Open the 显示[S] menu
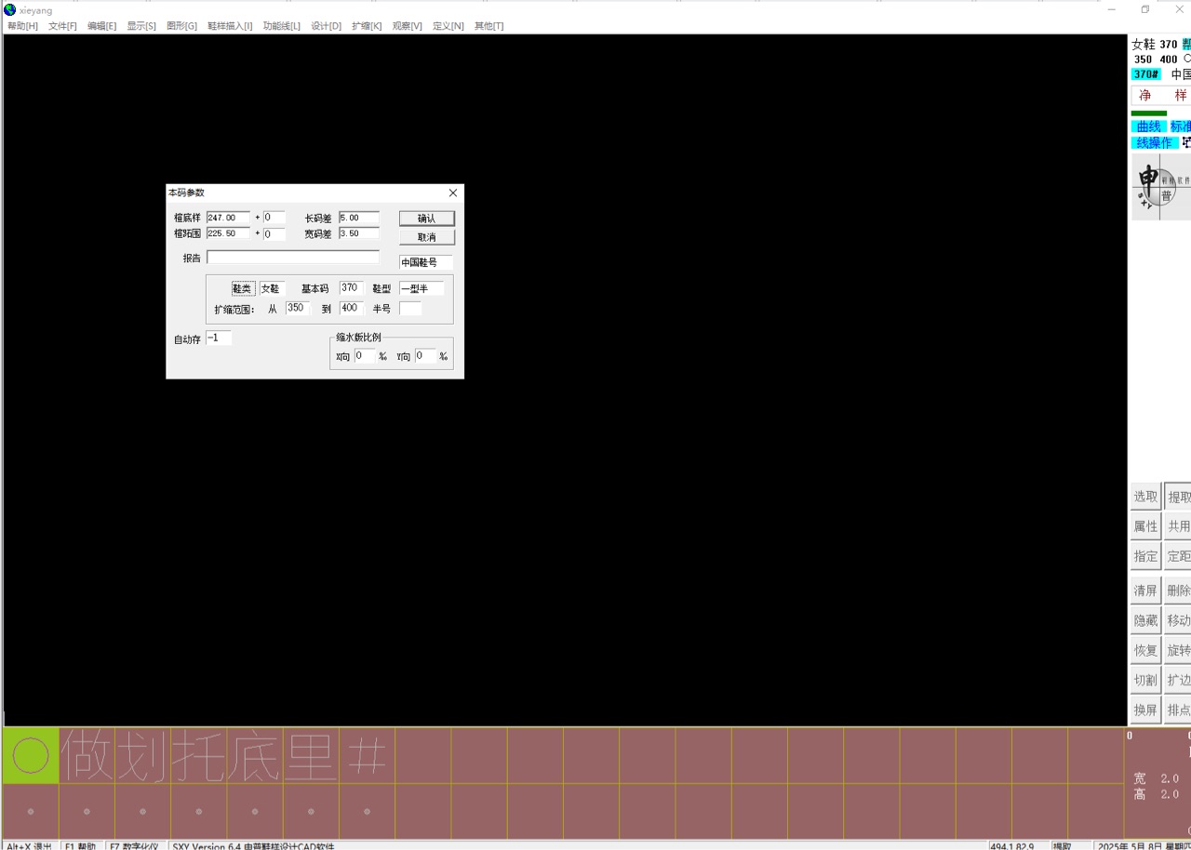The image size is (1191, 850). (141, 26)
